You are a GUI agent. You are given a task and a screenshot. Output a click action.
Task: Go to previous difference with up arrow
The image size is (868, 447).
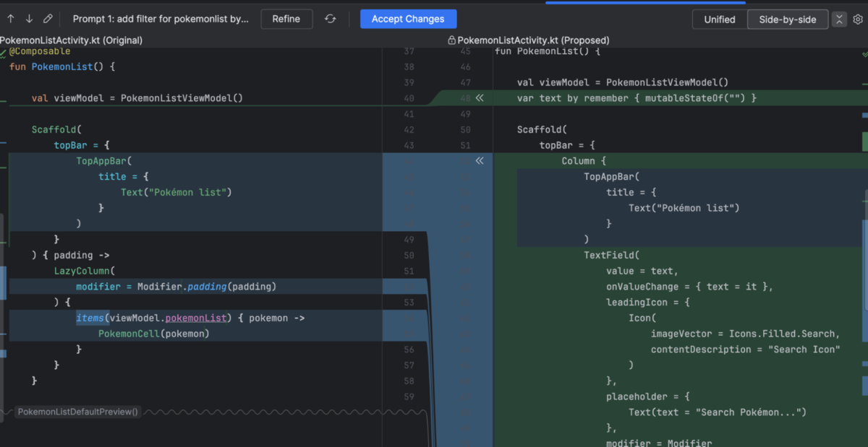coord(11,19)
